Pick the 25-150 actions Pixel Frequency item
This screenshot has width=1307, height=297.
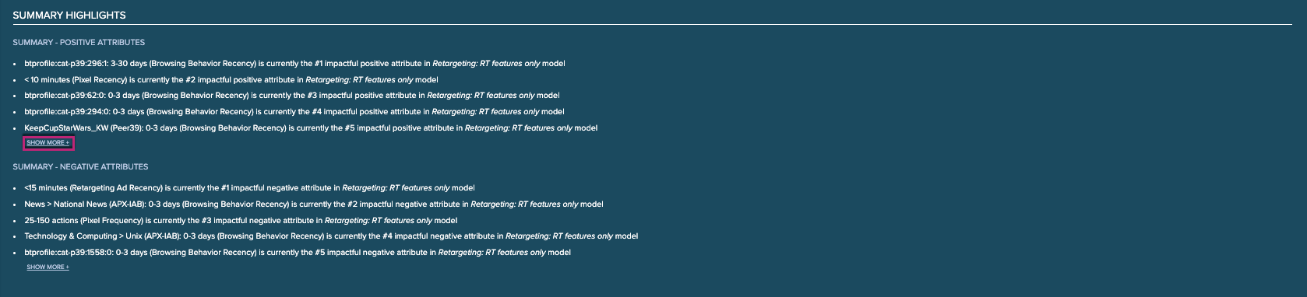coord(241,221)
